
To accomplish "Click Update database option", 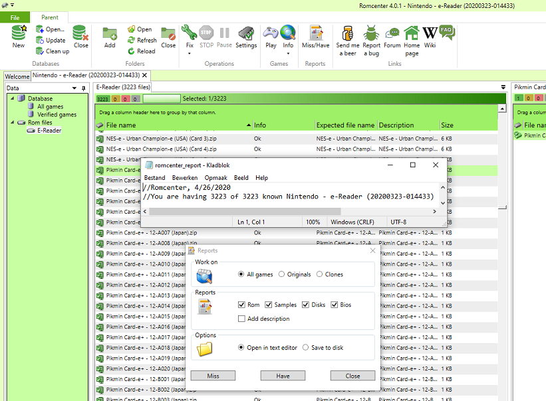I will (x=51, y=40).
